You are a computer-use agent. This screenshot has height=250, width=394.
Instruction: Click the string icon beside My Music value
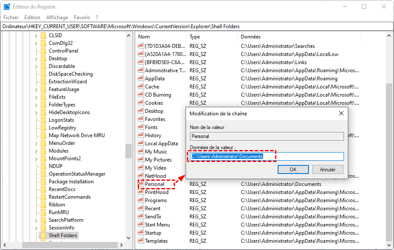pyautogui.click(x=140, y=151)
